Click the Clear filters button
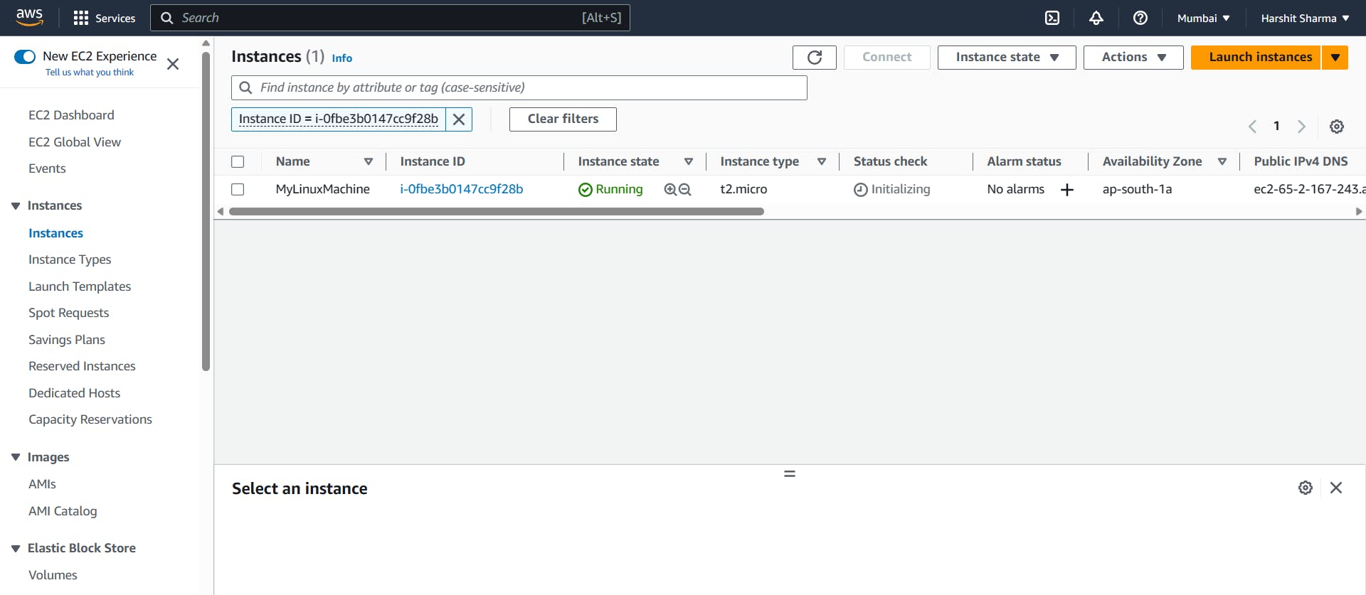 tap(563, 119)
